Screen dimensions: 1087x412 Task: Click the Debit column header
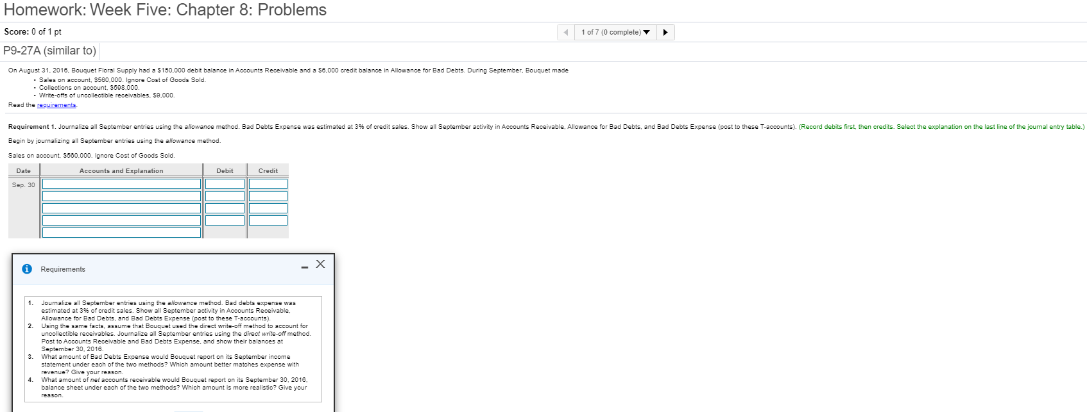pyautogui.click(x=225, y=171)
